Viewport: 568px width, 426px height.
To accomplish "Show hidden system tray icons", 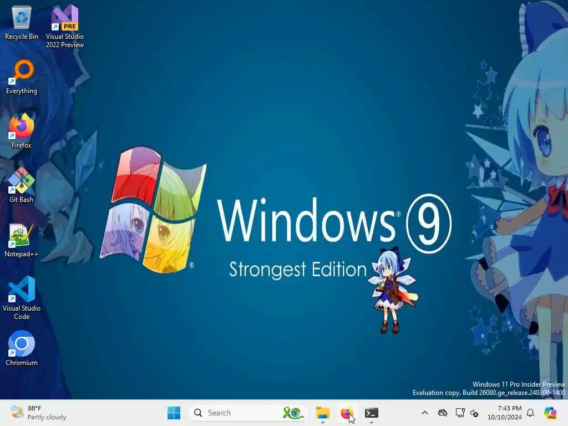I will 425,413.
